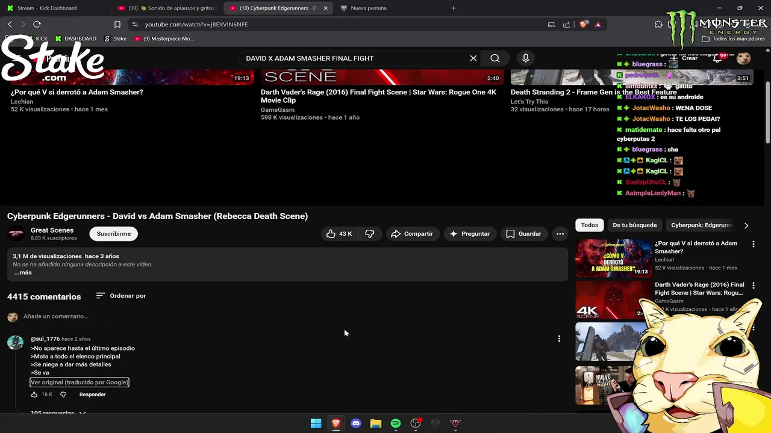
Task: Open options menu for sui_1776 comment
Action: (x=559, y=339)
